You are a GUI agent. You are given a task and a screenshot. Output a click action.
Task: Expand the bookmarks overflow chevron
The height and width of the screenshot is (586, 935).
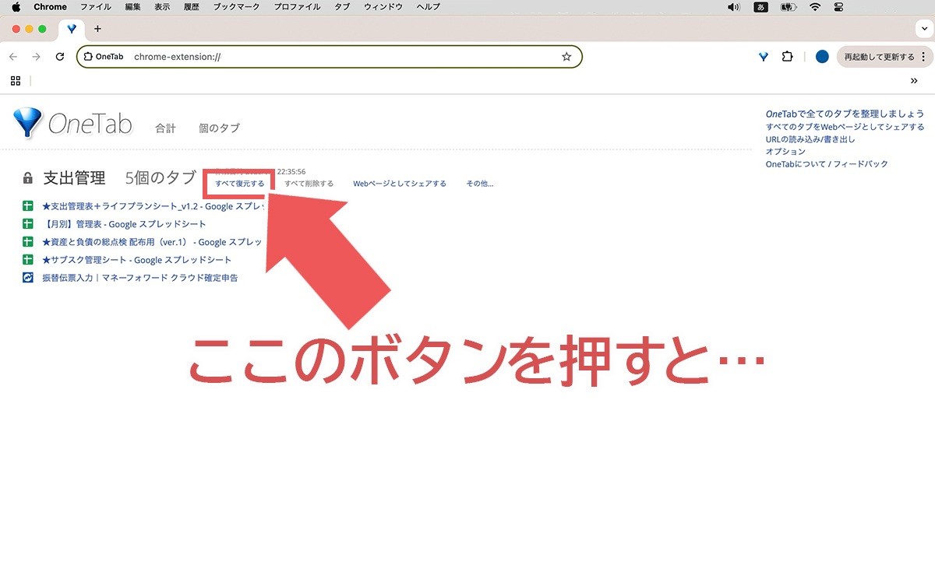(914, 80)
